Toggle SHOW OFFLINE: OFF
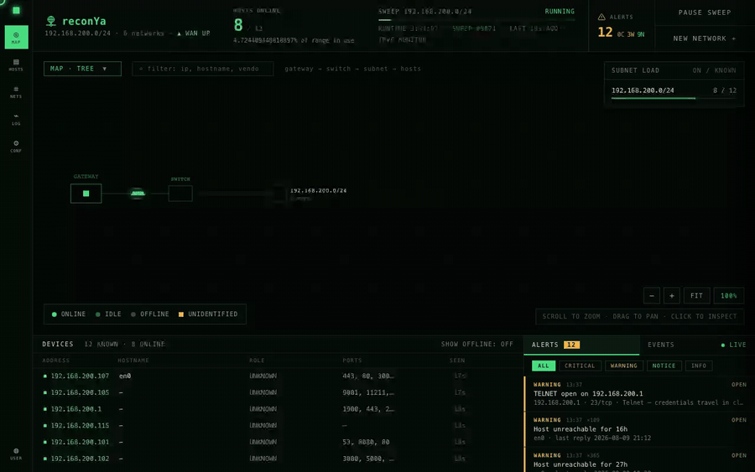This screenshot has height=472, width=755. [477, 344]
